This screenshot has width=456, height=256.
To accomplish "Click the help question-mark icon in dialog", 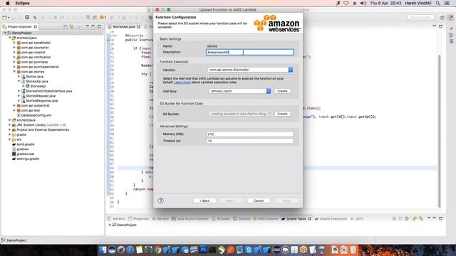I will coord(160,201).
